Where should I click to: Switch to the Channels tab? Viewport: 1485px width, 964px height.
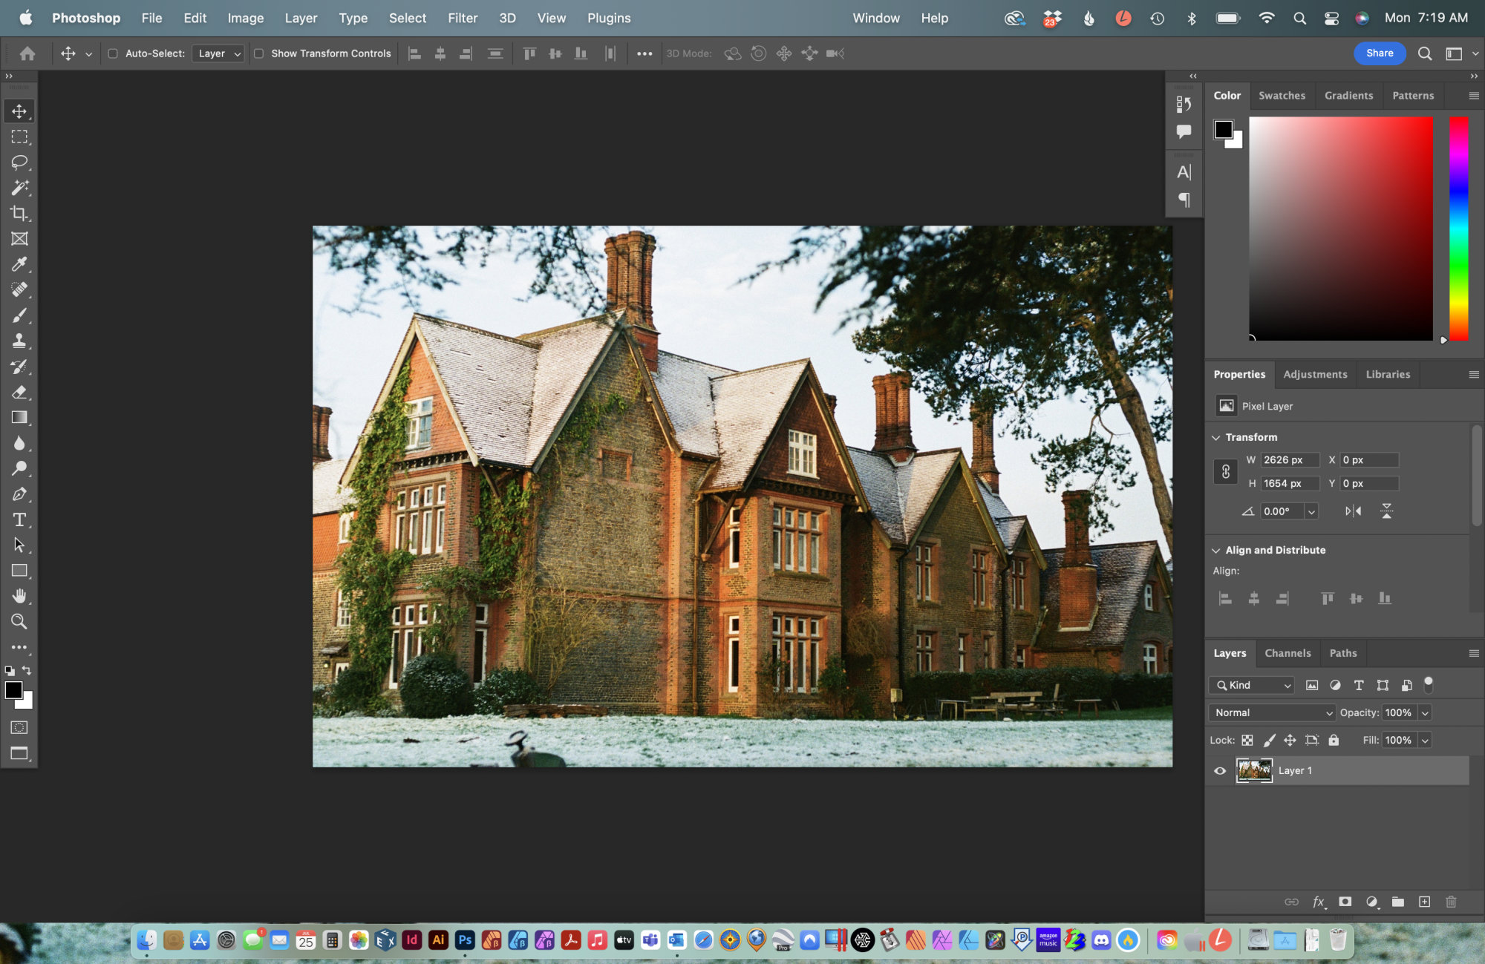click(1287, 653)
